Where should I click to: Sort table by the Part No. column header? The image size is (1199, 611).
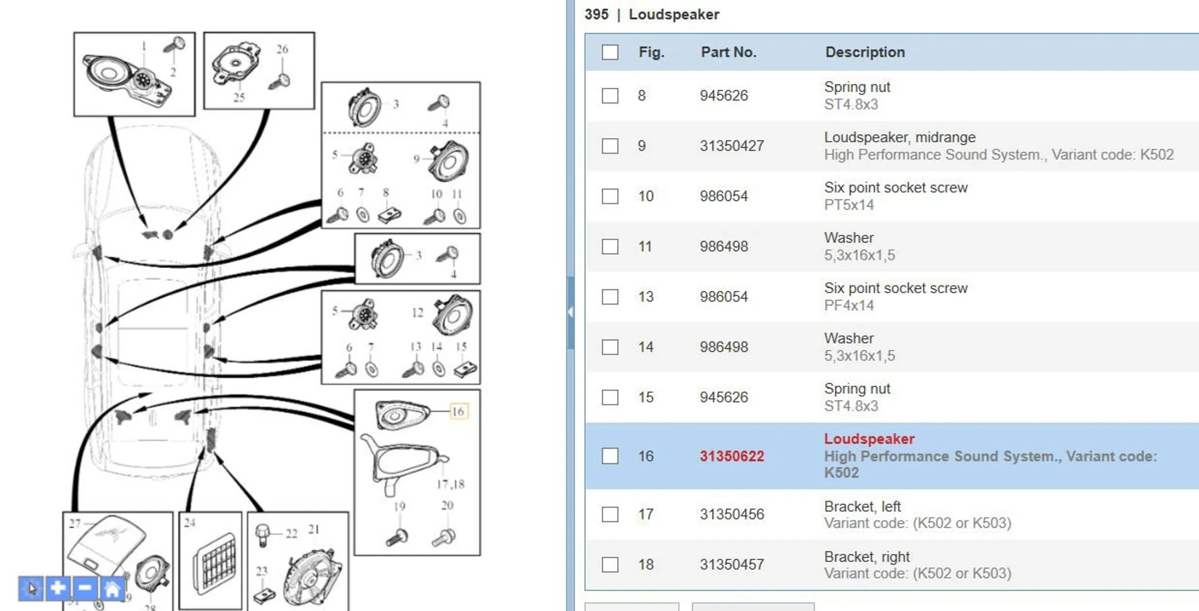pos(729,52)
